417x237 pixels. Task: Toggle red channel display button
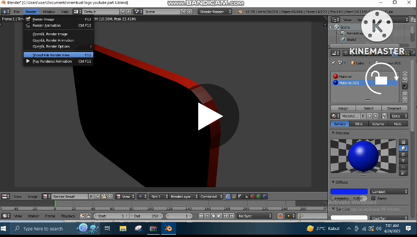point(253,197)
